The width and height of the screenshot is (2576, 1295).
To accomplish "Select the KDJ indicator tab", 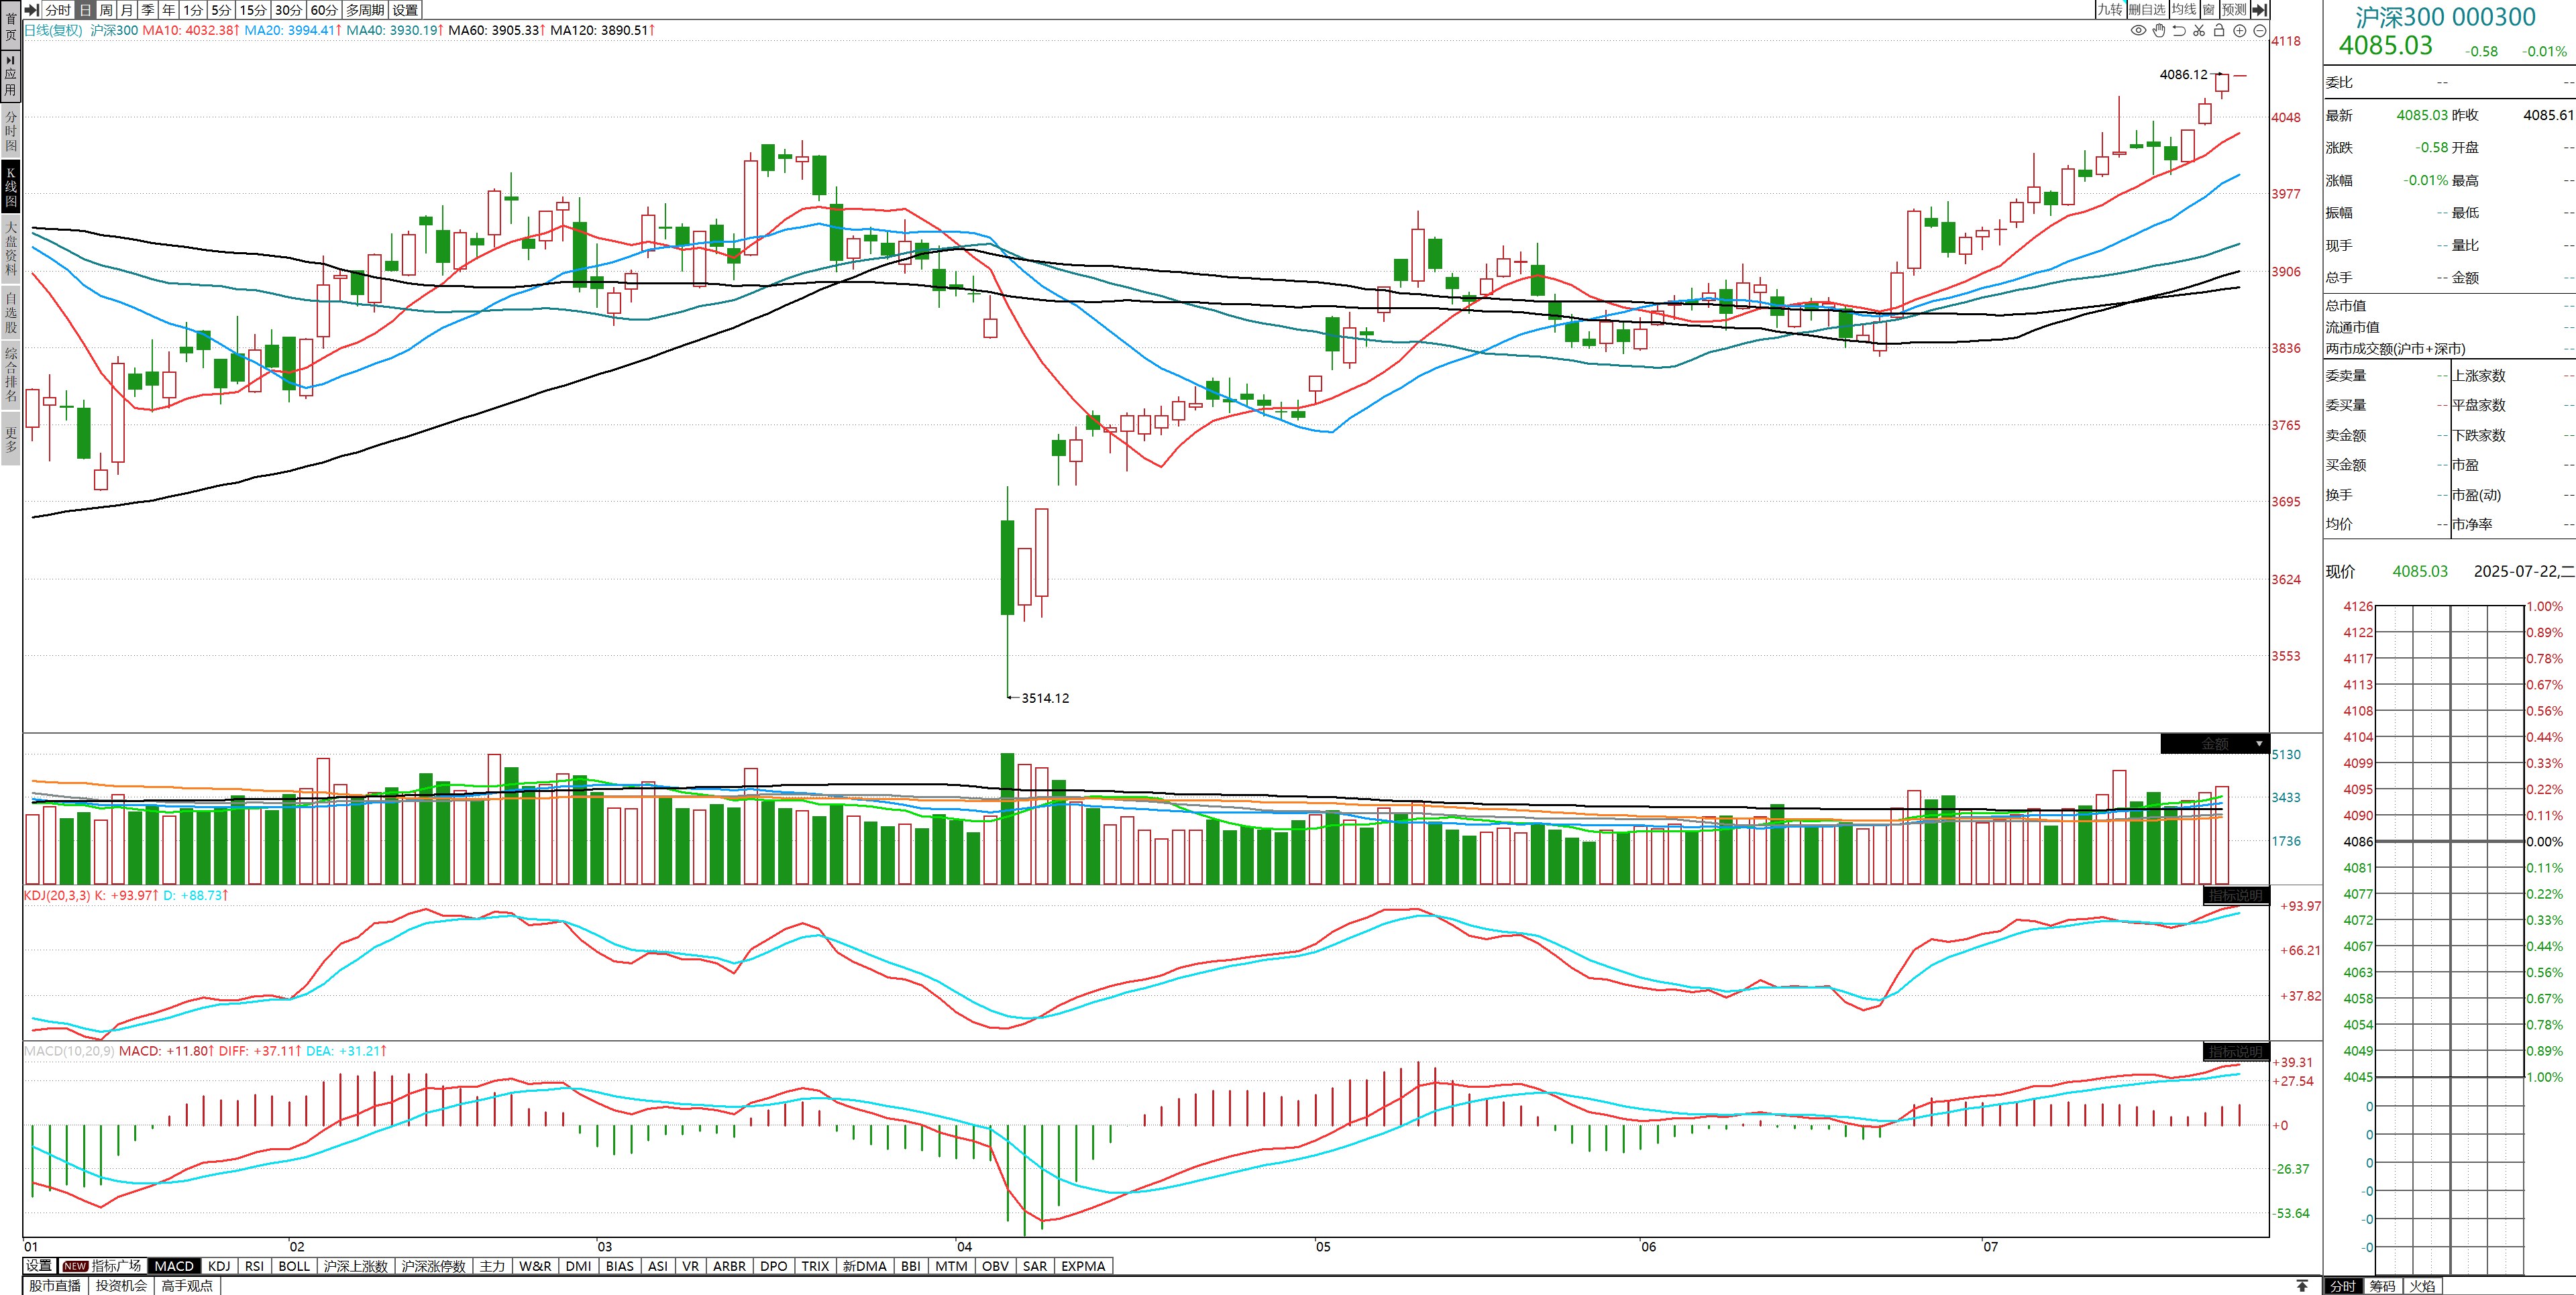I will 219,1266.
